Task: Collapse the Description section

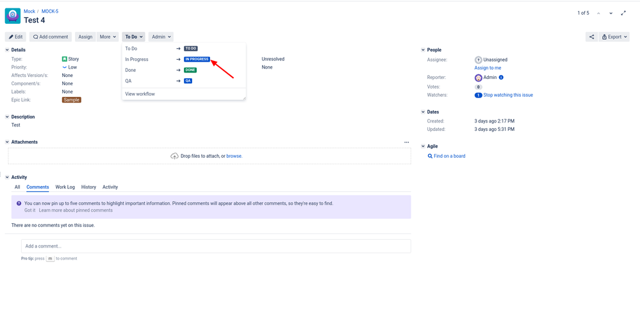Action: coord(7,117)
